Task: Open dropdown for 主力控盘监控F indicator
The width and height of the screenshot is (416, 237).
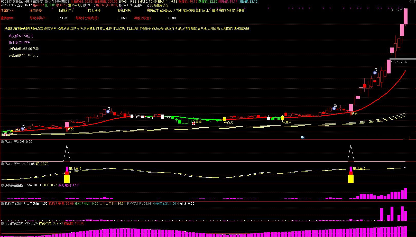Action: [x=2, y=223]
